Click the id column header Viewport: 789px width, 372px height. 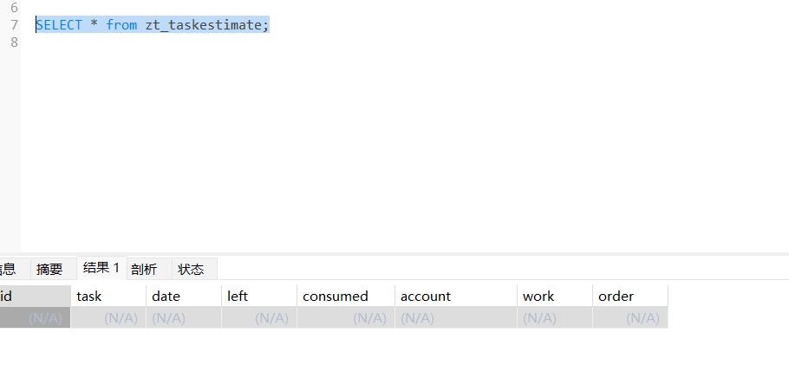35,296
